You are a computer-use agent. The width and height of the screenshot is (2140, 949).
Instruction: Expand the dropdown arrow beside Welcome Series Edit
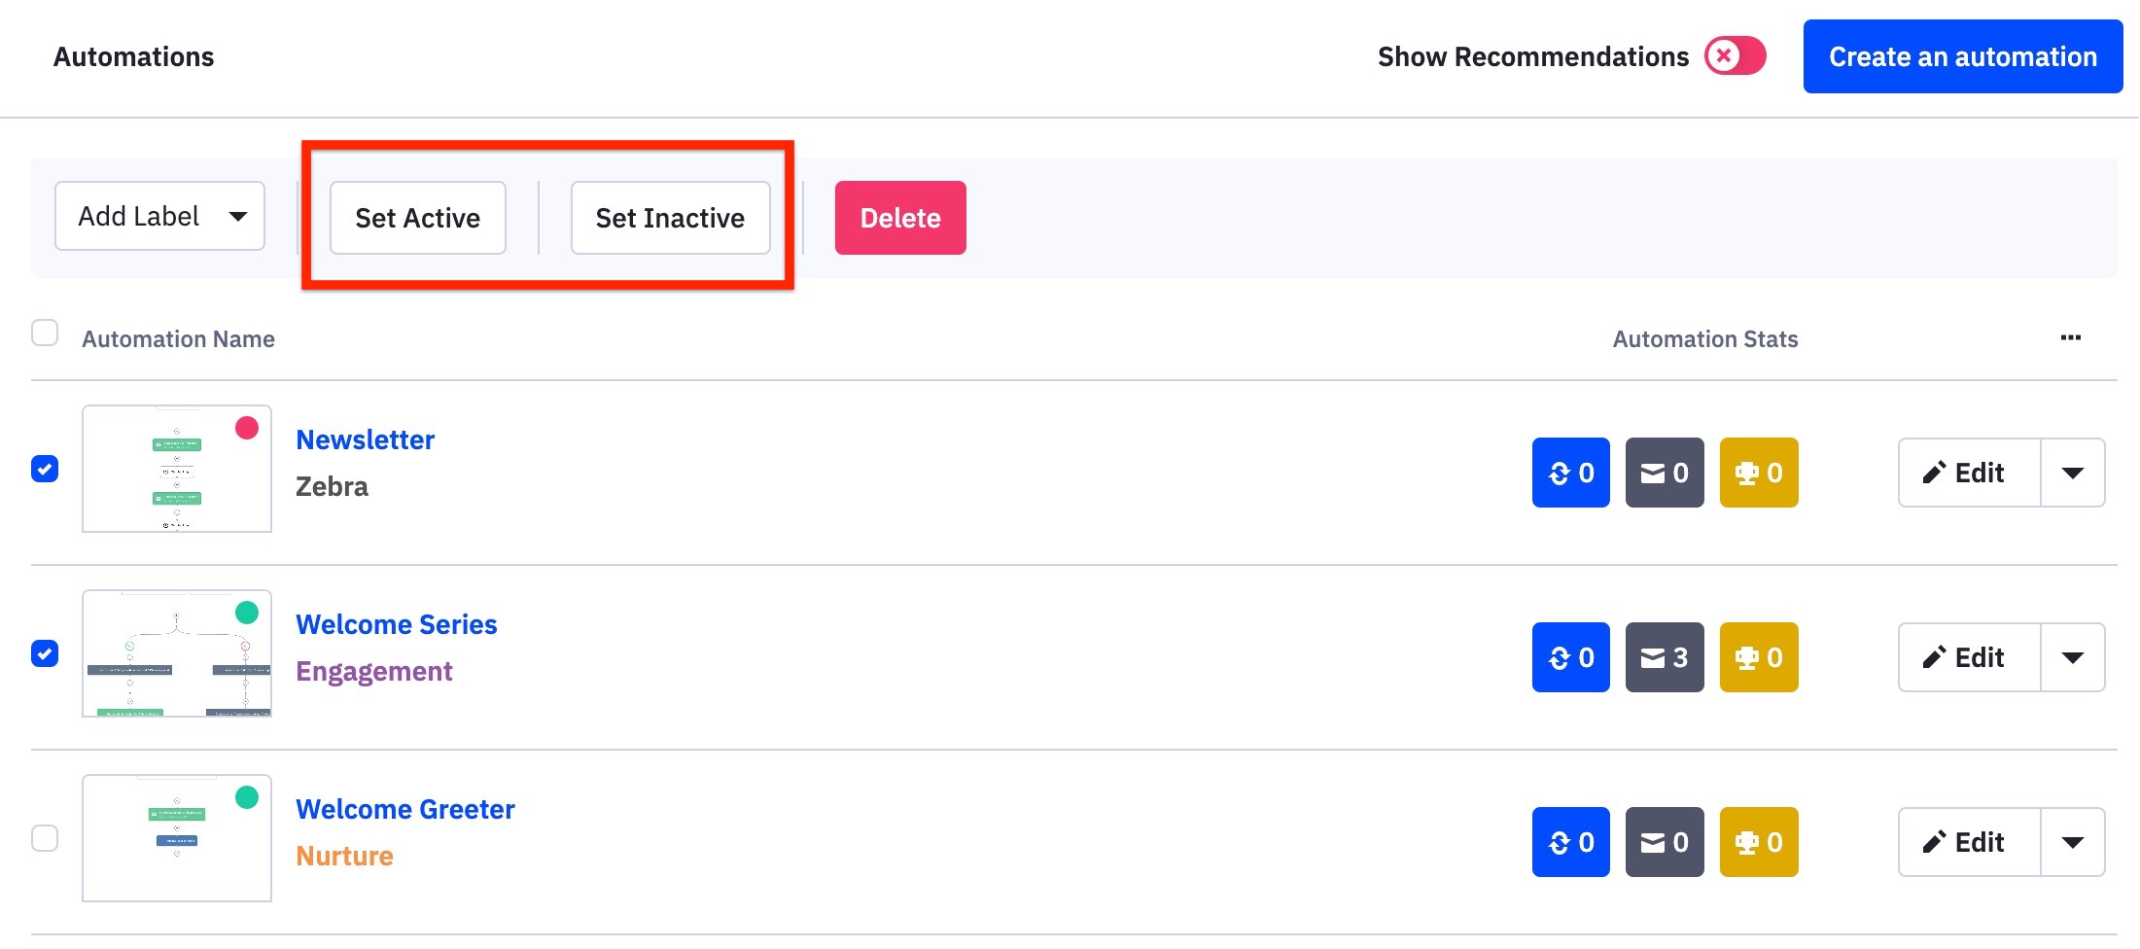click(2072, 657)
